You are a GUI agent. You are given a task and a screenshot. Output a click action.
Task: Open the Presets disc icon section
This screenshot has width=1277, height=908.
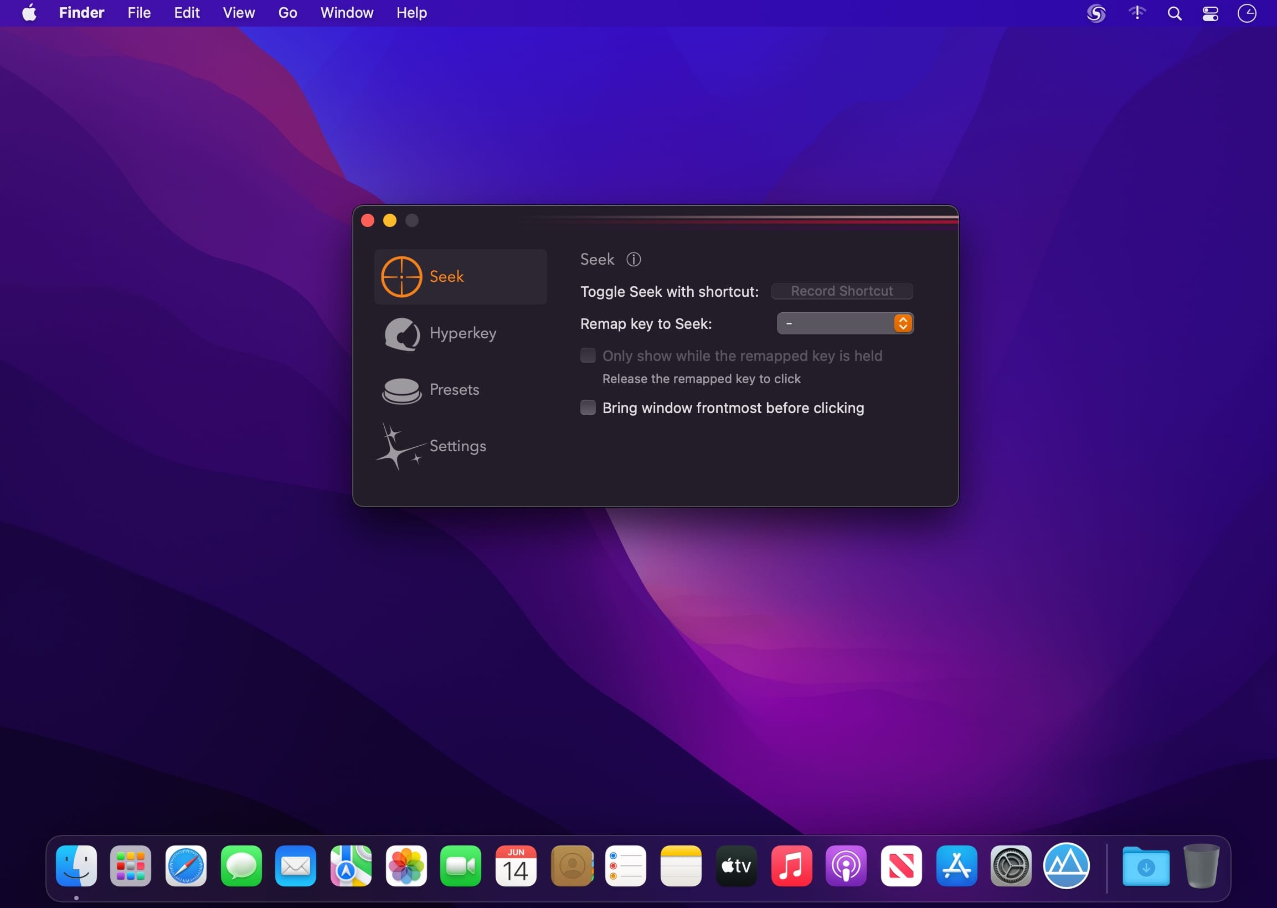(401, 390)
